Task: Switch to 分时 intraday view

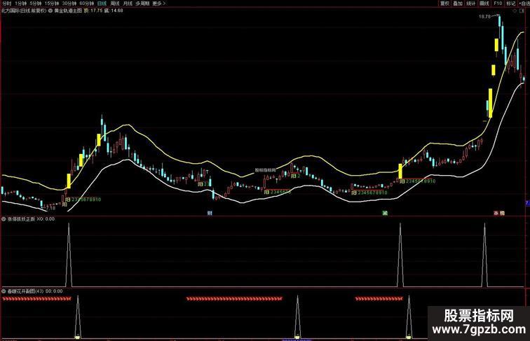Action: point(6,3)
